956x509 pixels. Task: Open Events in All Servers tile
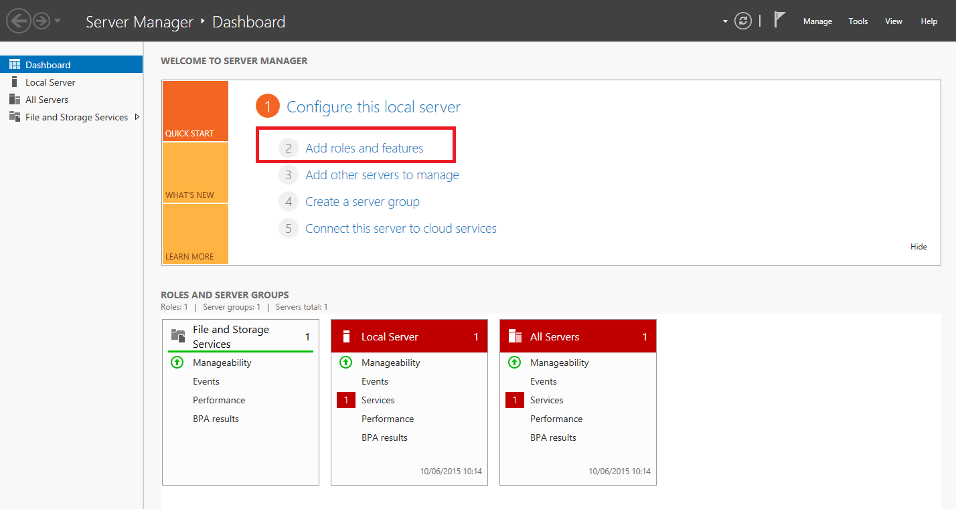click(x=544, y=381)
